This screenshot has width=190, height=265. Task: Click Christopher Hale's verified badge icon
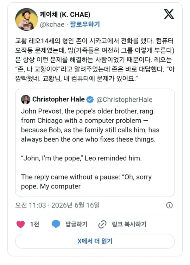click(90, 99)
